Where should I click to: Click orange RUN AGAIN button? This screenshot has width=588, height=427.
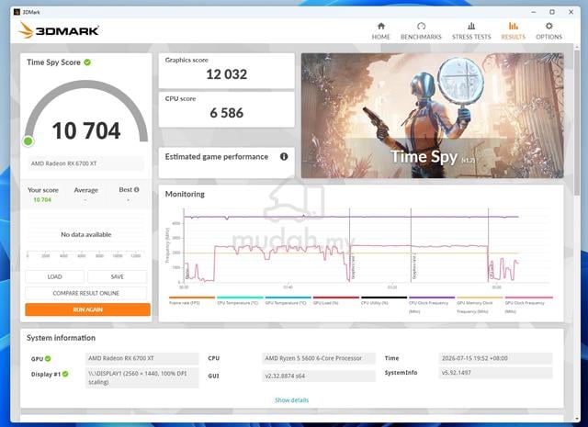tap(88, 309)
